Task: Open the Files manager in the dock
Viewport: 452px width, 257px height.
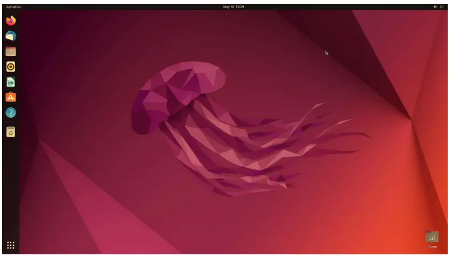Action: tap(11, 51)
